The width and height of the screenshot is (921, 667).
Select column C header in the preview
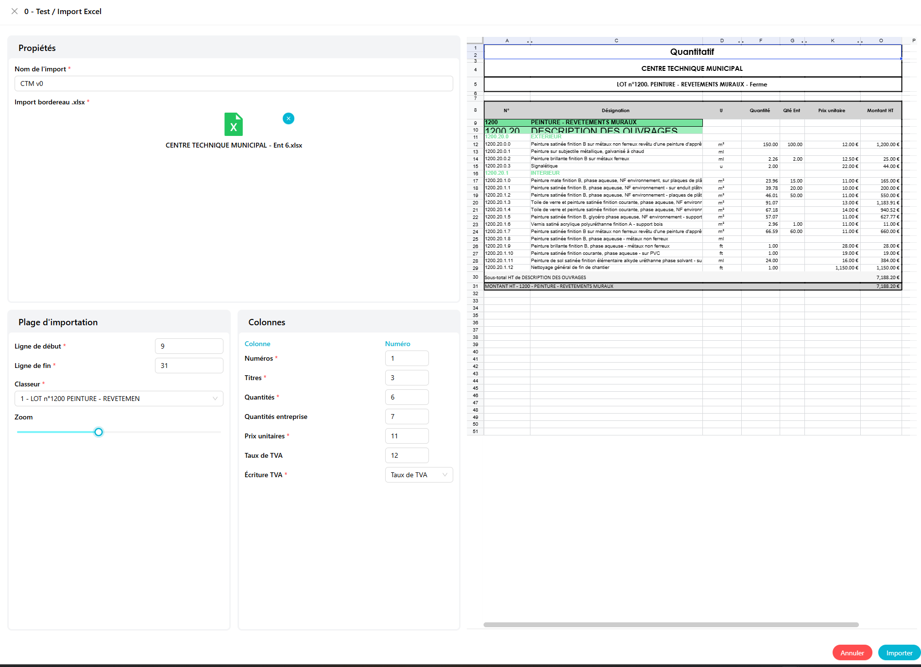pos(616,41)
